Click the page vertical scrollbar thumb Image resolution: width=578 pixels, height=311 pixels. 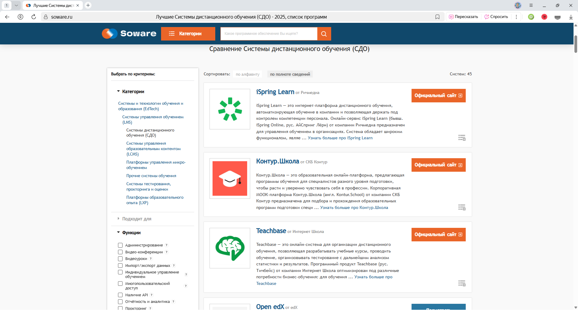tap(576, 44)
